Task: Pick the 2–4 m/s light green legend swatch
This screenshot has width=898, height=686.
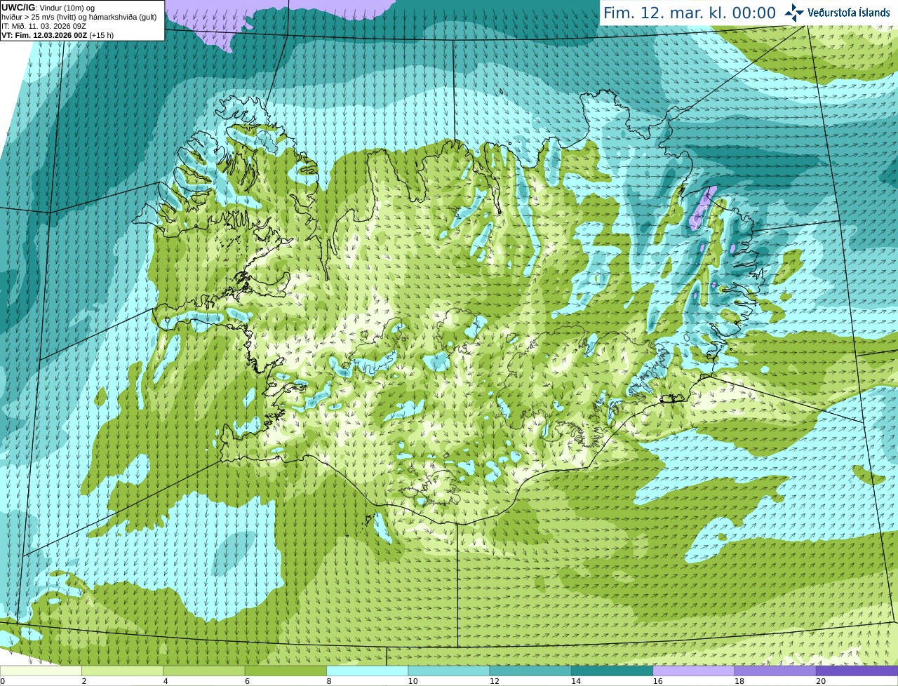Action: [x=122, y=671]
